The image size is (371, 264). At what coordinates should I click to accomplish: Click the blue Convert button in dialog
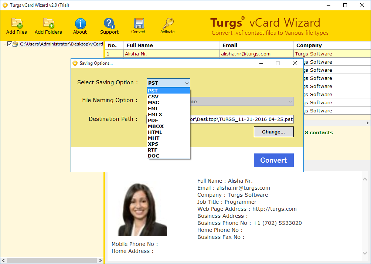click(274, 160)
